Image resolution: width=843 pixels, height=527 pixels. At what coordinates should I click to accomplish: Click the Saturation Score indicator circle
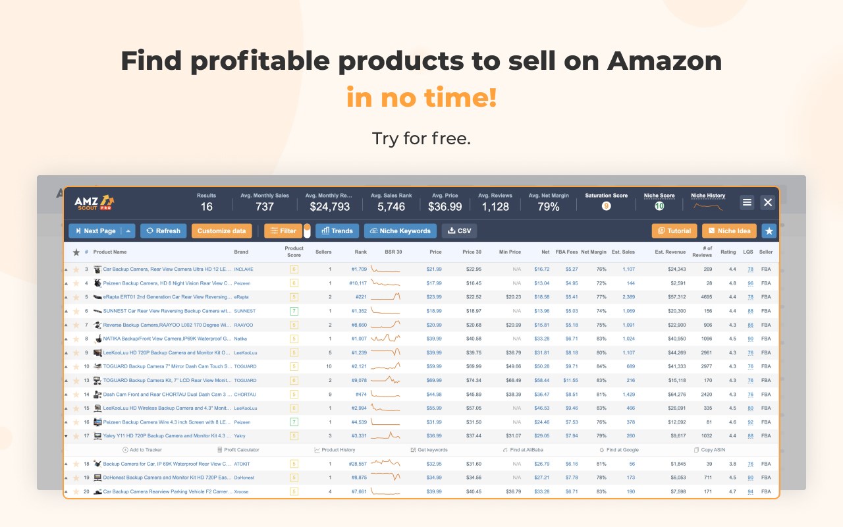coord(606,206)
